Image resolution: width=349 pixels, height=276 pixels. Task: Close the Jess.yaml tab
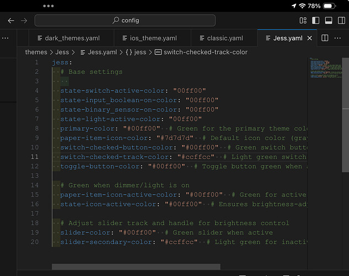[x=309, y=38]
